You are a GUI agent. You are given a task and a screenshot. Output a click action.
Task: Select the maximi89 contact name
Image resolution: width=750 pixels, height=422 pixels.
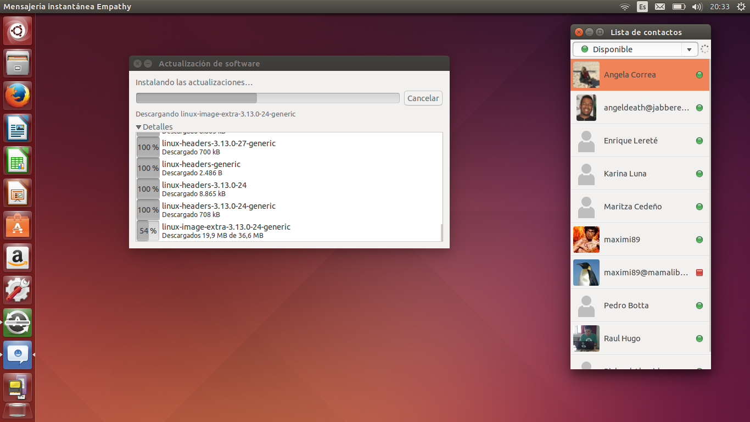622,240
